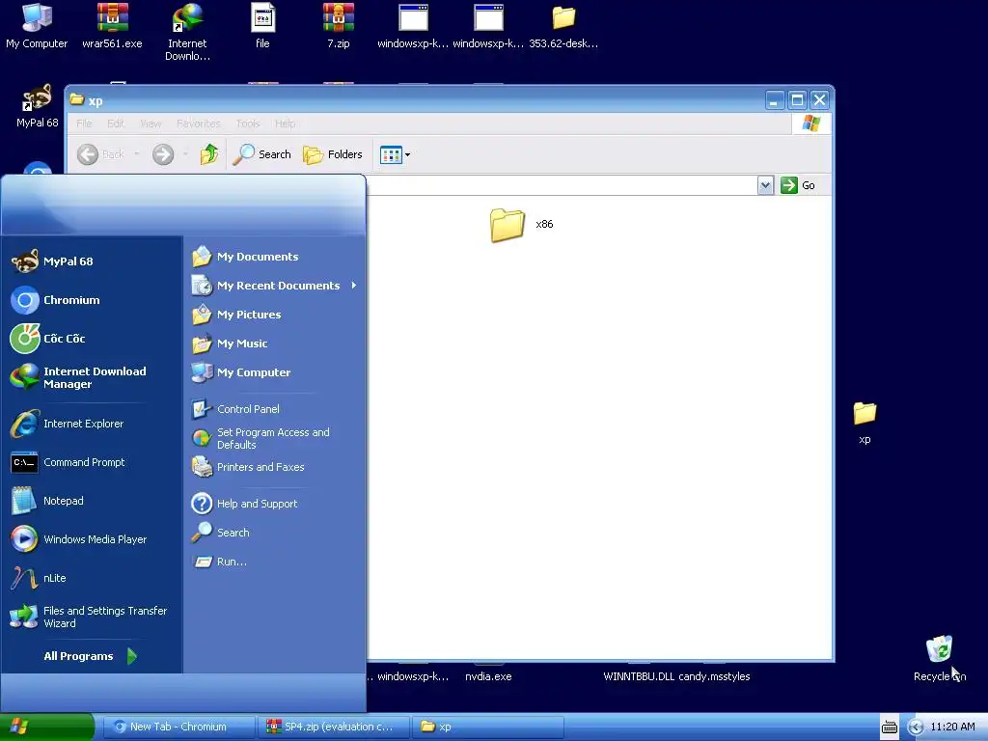Open Cốc Cốc browser
988x741 pixels.
point(92,339)
